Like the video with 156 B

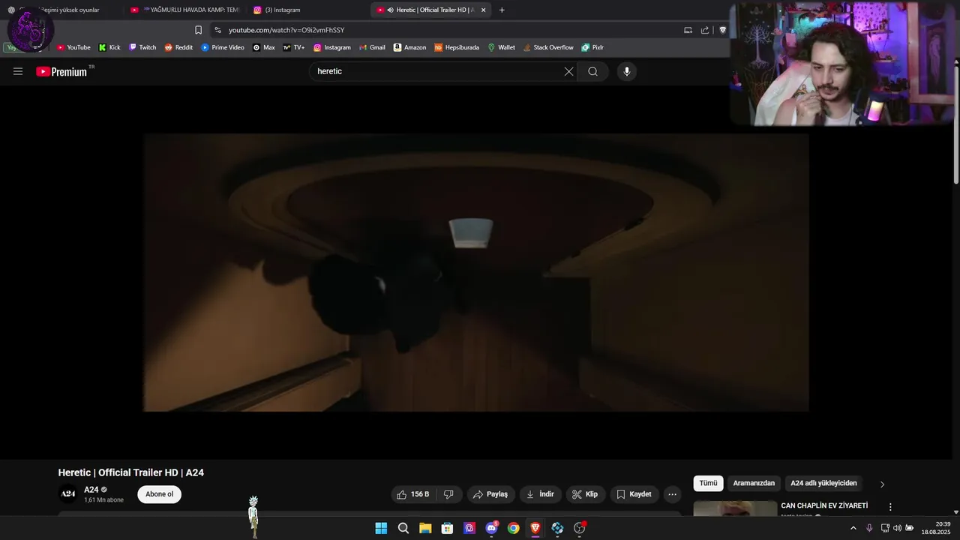(x=412, y=494)
